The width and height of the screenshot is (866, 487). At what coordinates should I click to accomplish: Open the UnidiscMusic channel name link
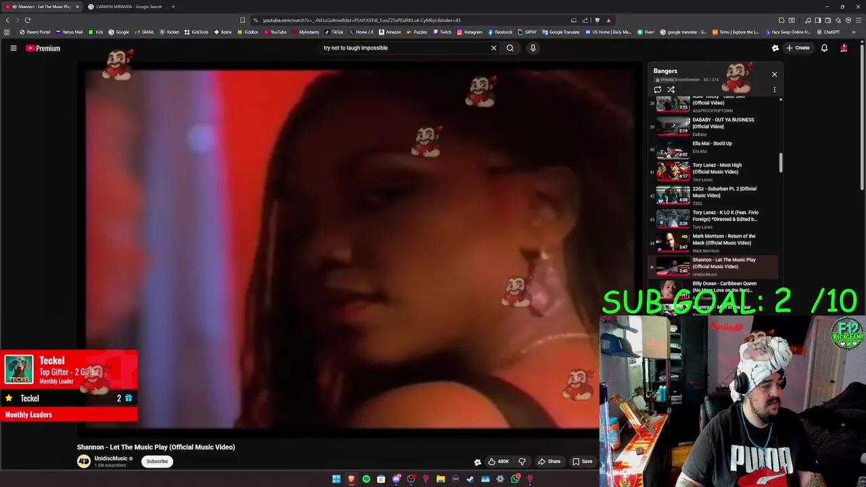pyautogui.click(x=111, y=459)
